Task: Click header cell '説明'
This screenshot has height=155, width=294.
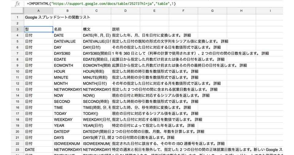Action: (126, 29)
